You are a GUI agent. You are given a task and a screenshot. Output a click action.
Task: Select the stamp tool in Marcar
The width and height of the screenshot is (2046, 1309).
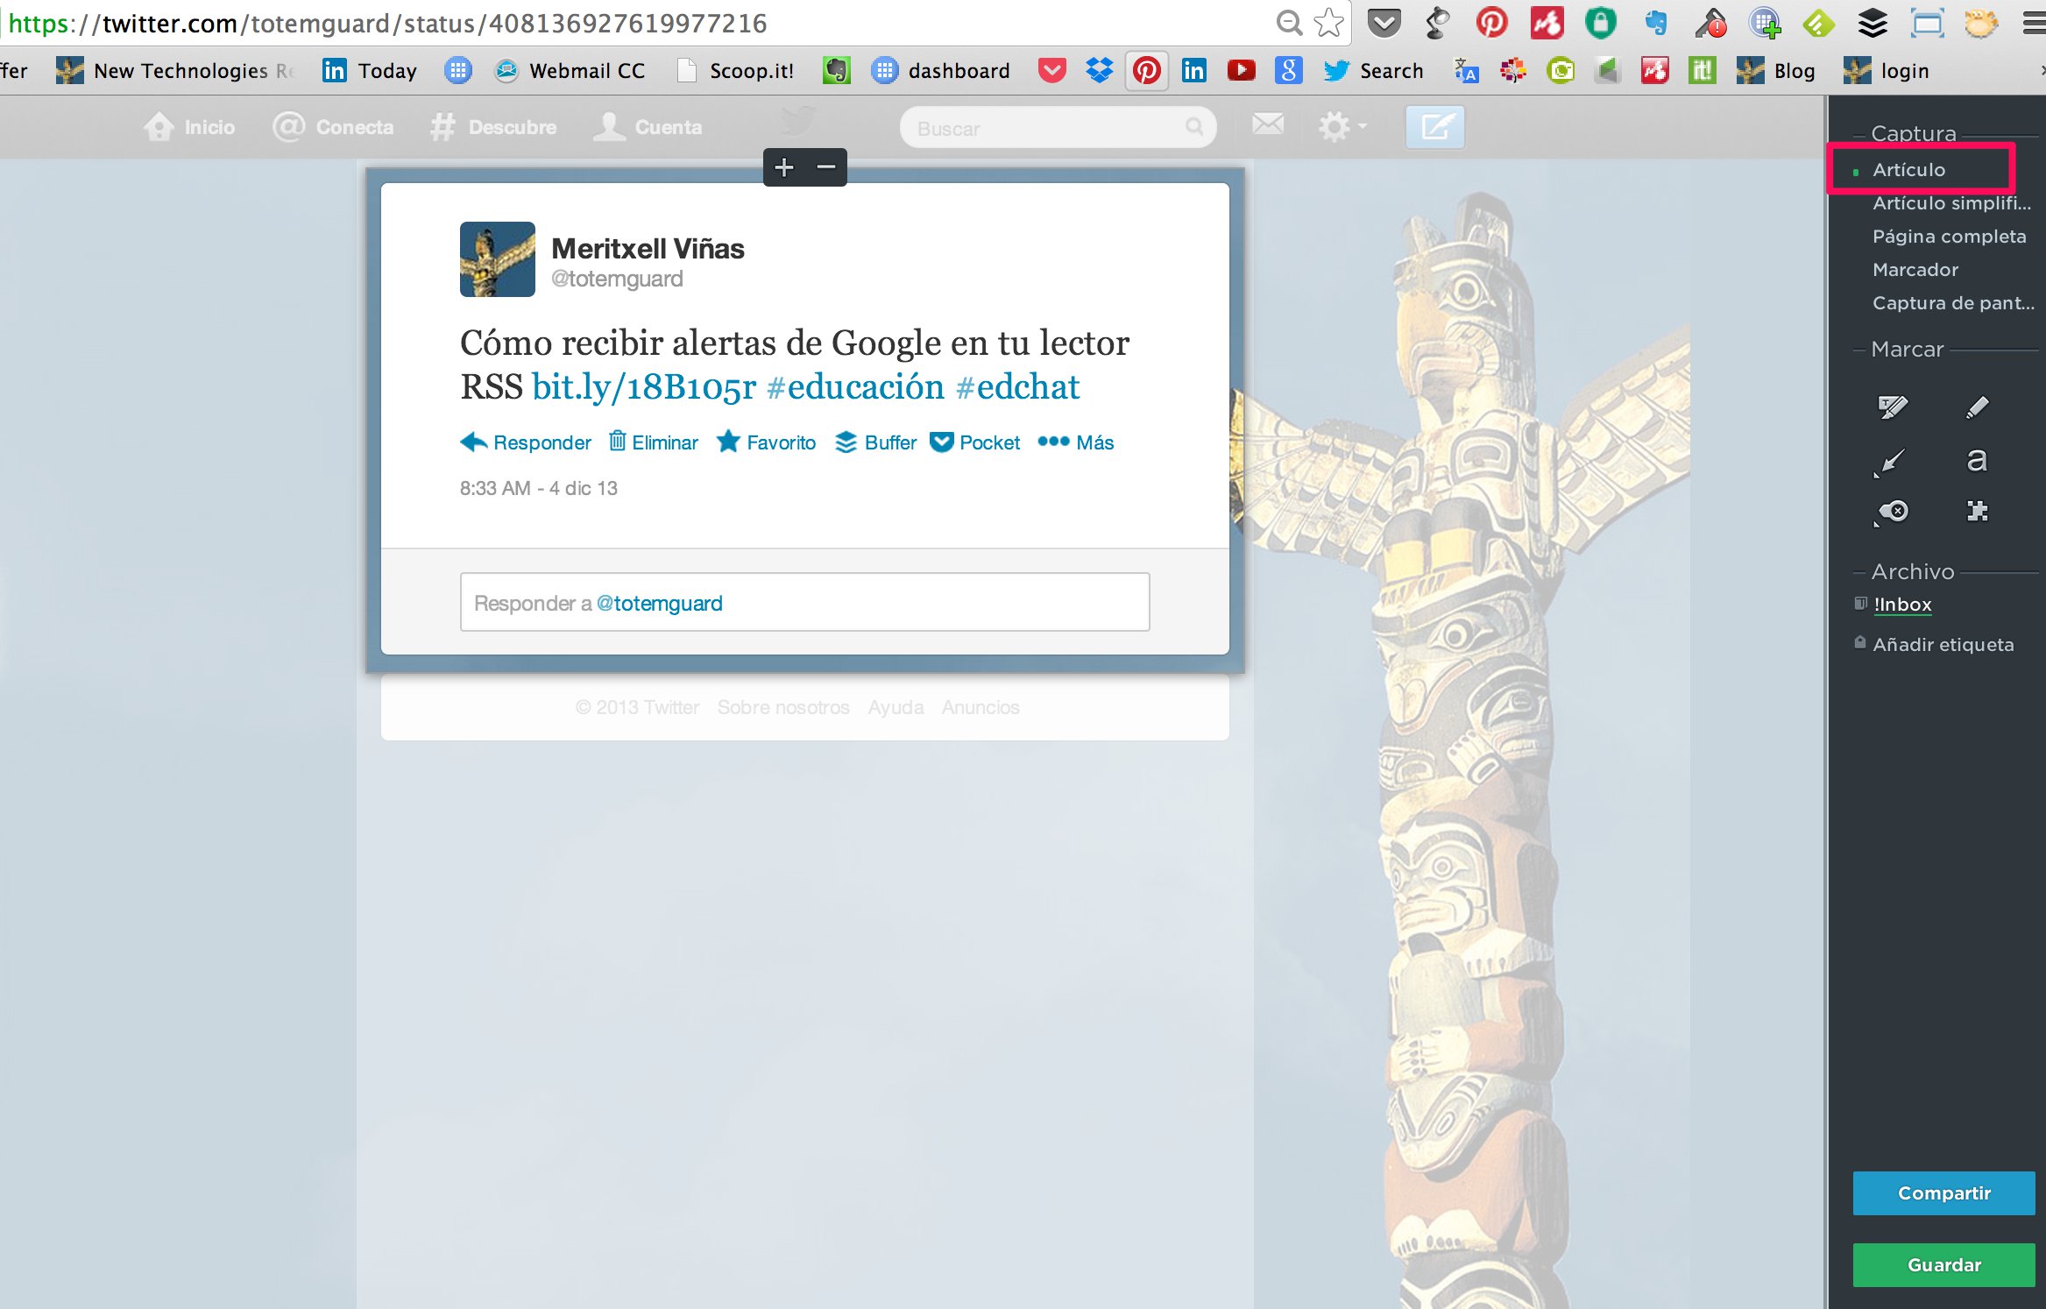point(1893,512)
